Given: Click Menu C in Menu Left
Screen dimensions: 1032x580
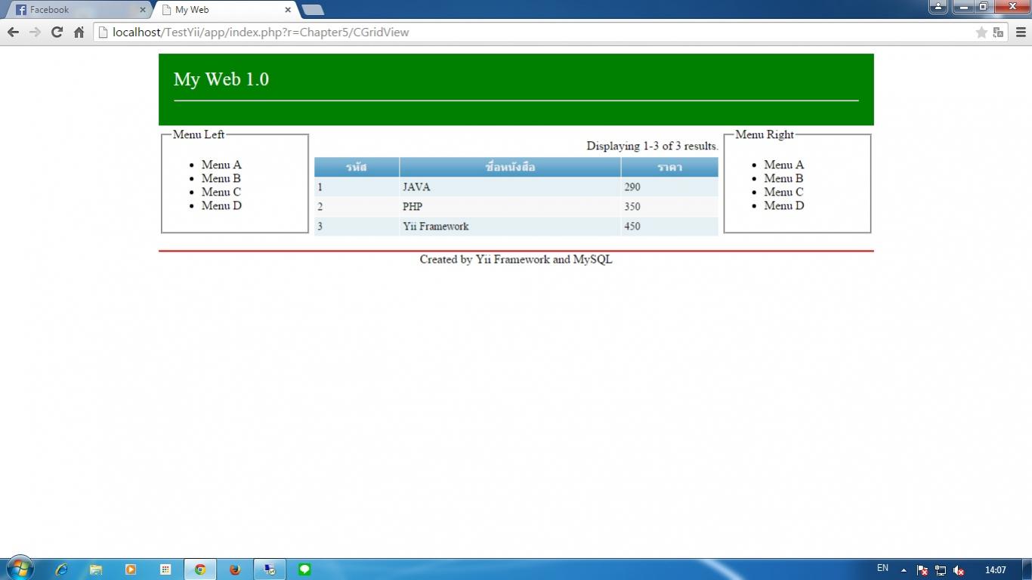Looking at the screenshot, I should (221, 192).
